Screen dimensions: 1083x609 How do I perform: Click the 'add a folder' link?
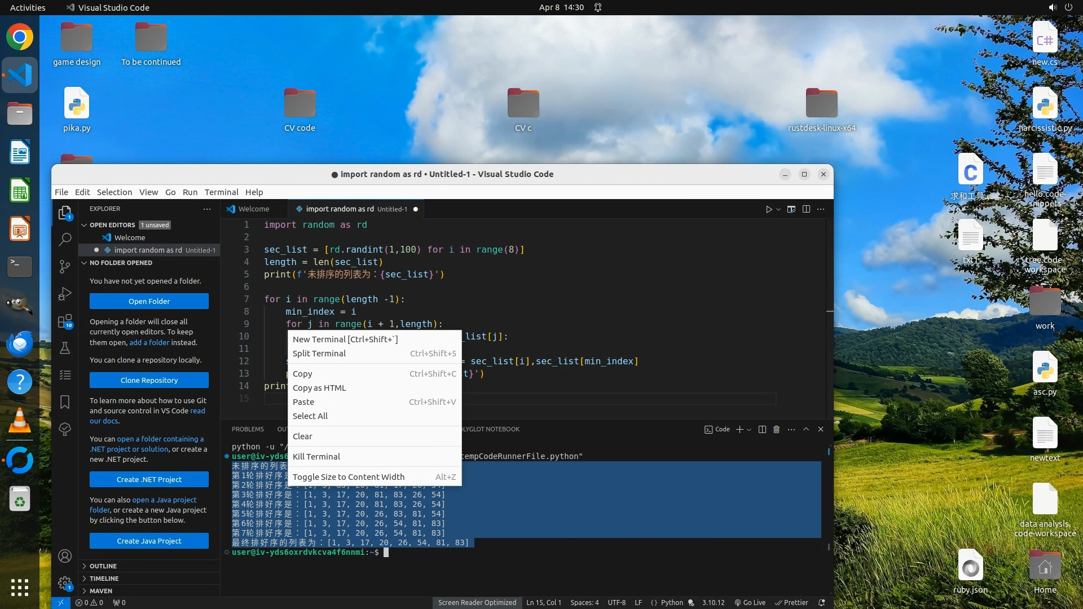(x=149, y=342)
